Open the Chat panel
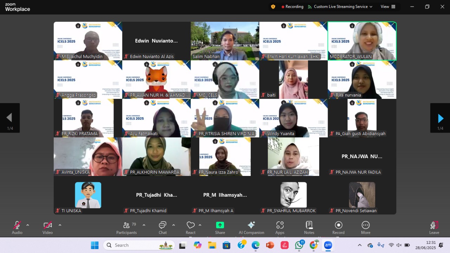This screenshot has width=450, height=253. point(162,227)
